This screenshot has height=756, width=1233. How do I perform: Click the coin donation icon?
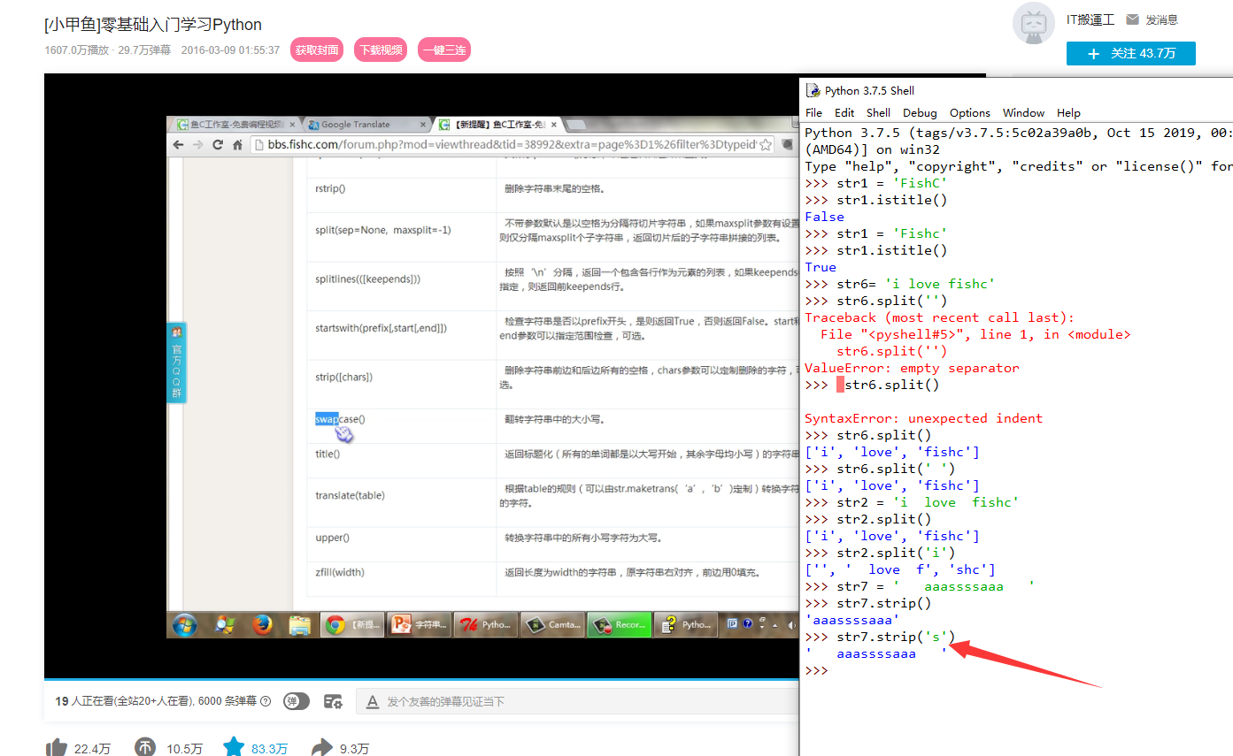(144, 748)
